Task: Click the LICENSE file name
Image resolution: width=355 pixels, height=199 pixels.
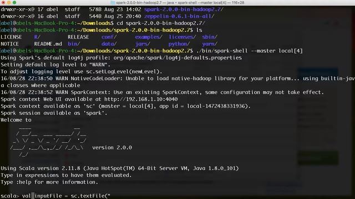Action: click(11, 37)
